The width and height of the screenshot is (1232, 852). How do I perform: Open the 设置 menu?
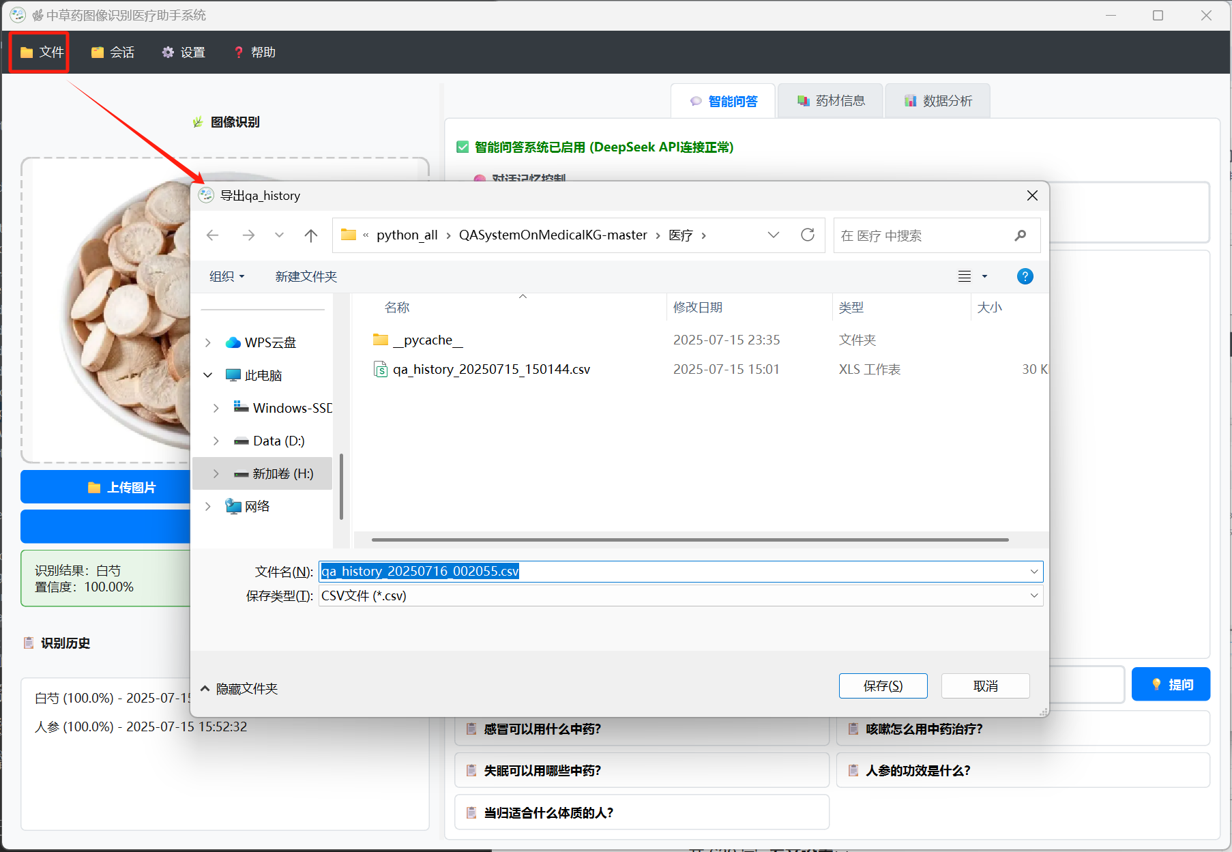184,53
